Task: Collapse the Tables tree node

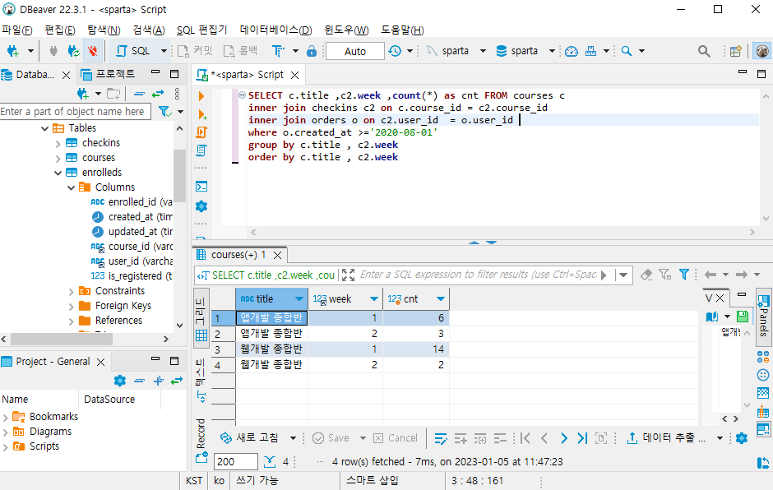Action: (x=45, y=128)
